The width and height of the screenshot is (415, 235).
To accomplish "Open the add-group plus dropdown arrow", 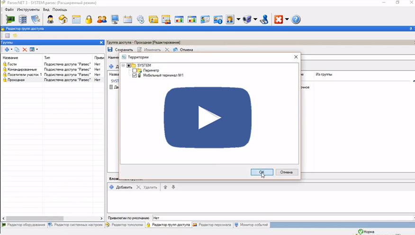I will click(x=11, y=49).
